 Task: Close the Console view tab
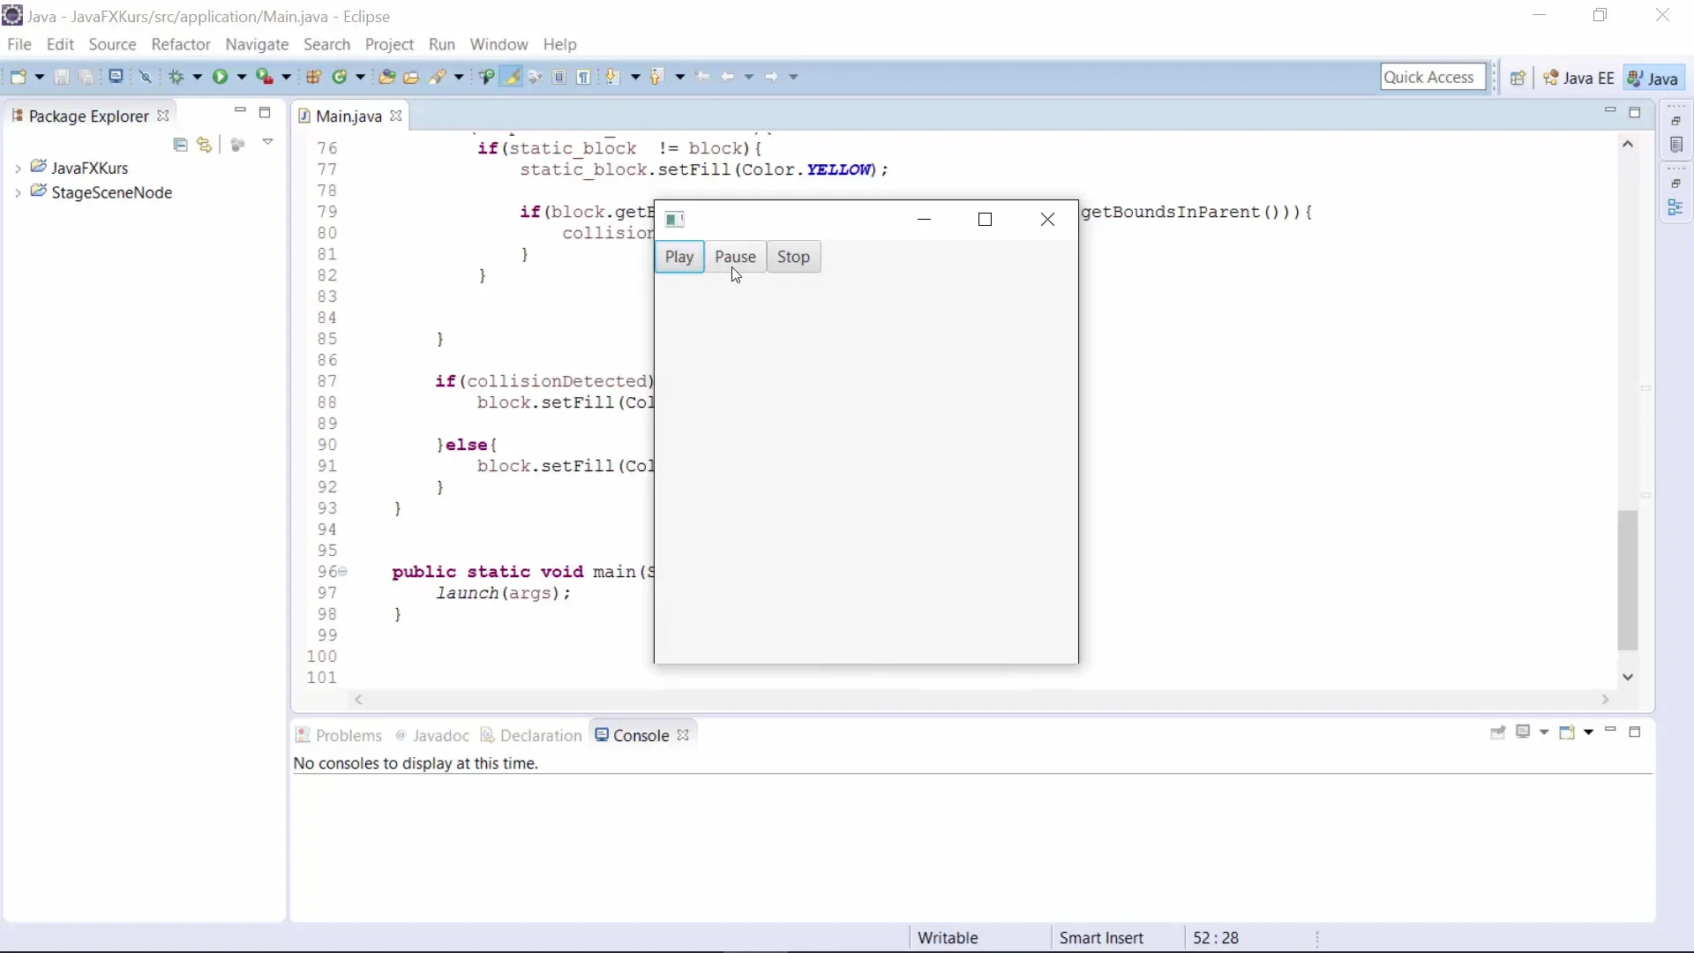coord(683,735)
